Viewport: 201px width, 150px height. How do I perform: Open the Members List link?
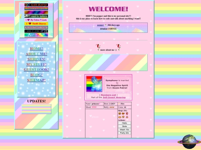point(108,95)
